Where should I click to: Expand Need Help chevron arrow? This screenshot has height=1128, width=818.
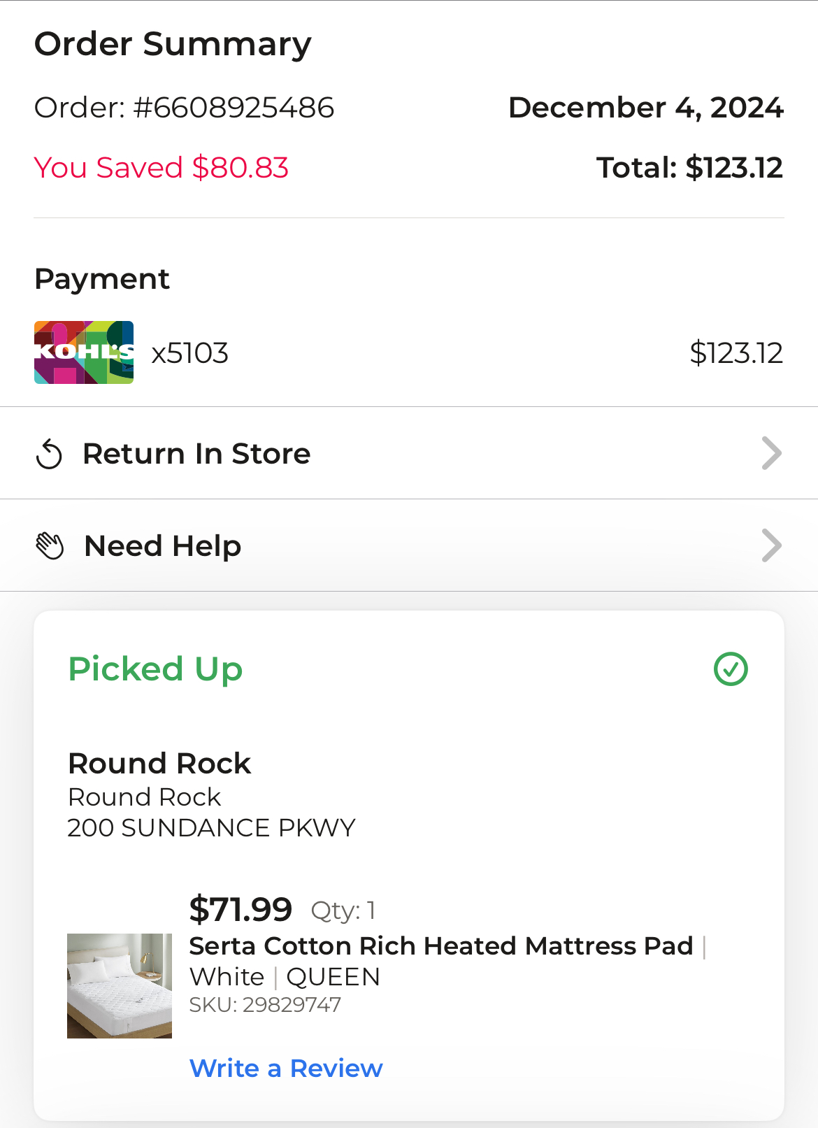pyautogui.click(x=771, y=545)
